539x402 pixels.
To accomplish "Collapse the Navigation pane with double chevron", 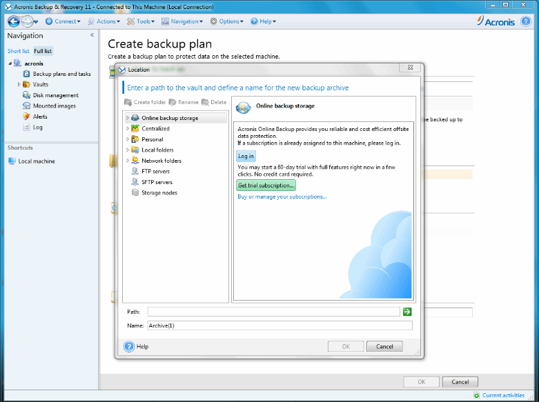I will [x=92, y=35].
